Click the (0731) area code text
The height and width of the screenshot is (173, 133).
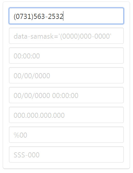pos(24,16)
